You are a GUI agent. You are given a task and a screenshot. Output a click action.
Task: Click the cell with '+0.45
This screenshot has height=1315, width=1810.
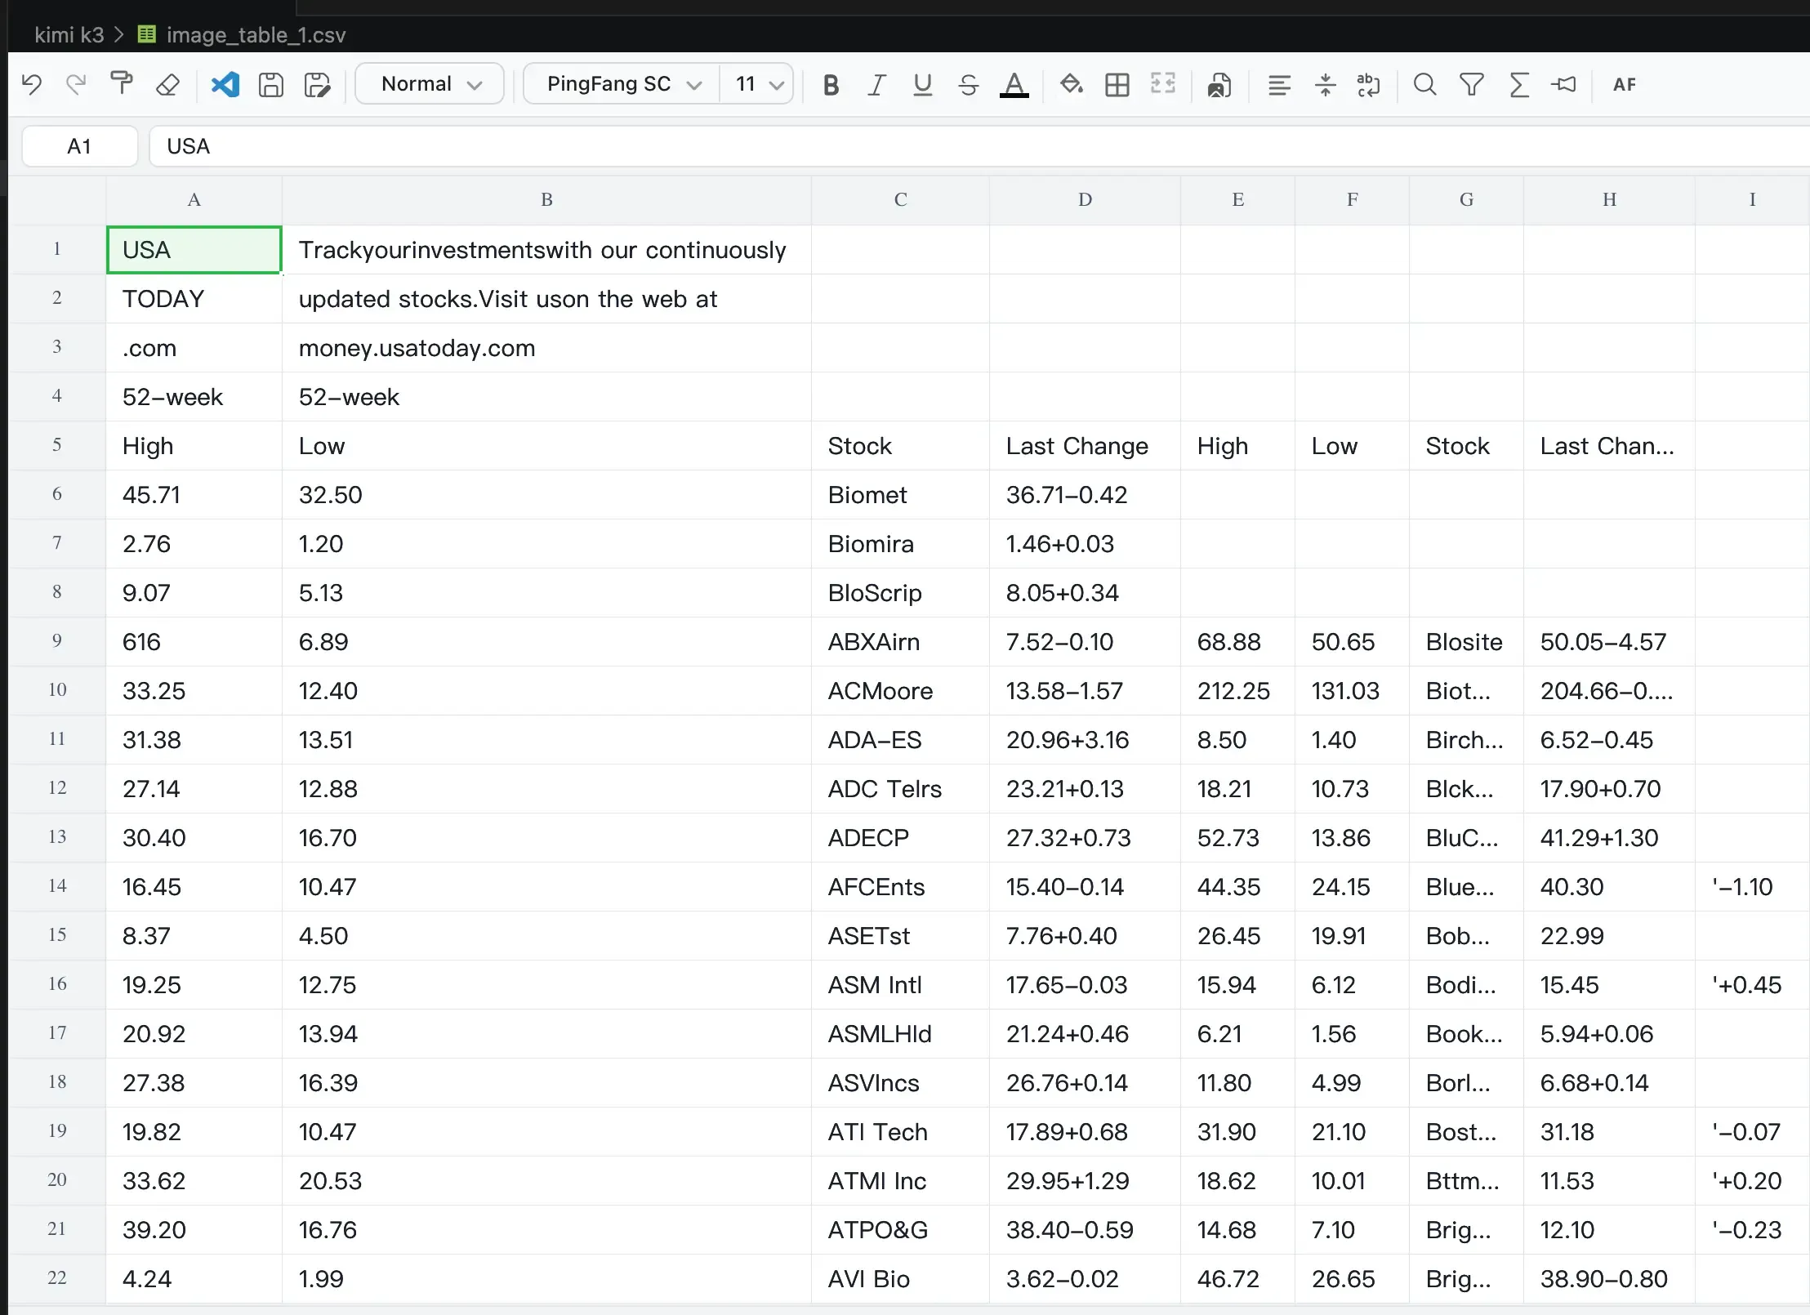click(x=1752, y=984)
